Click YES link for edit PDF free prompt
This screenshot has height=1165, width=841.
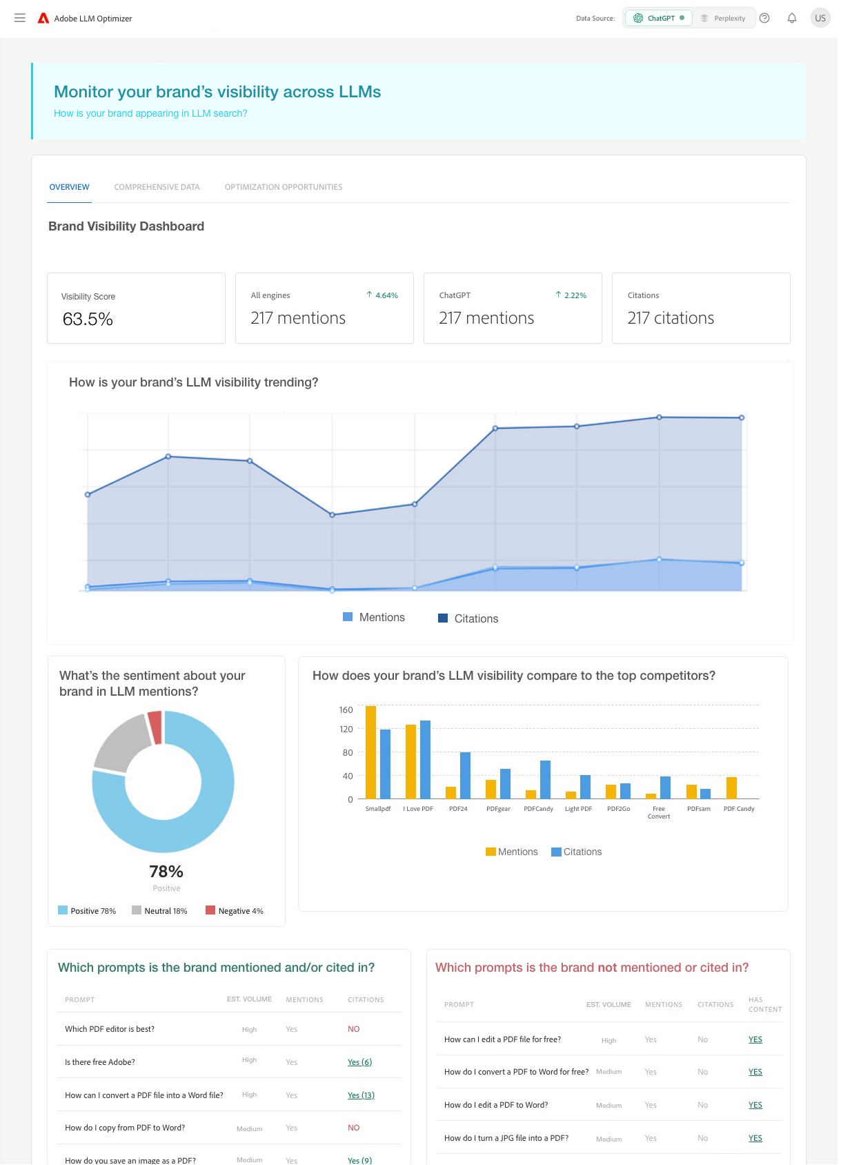(x=755, y=1039)
